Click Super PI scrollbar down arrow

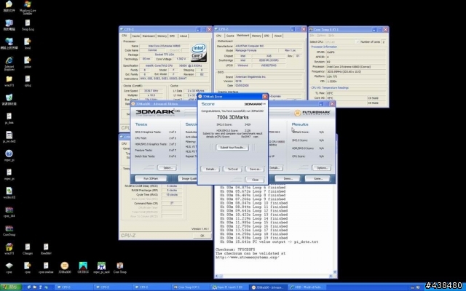pos(335,272)
